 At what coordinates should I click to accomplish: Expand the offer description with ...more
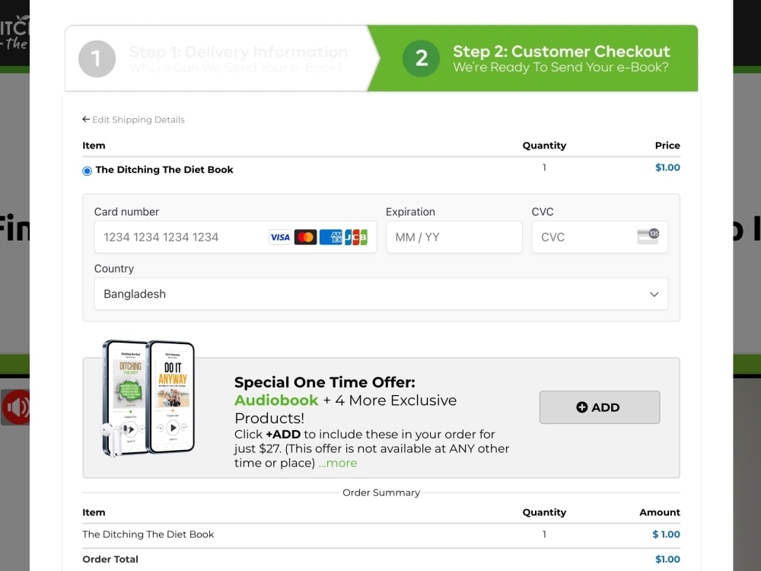point(338,463)
